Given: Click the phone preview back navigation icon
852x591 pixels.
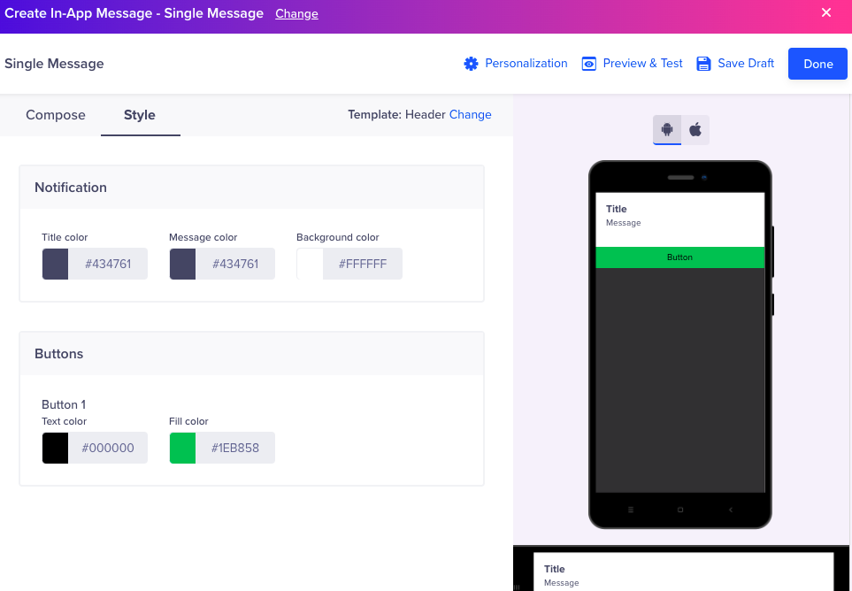Looking at the screenshot, I should click(731, 510).
